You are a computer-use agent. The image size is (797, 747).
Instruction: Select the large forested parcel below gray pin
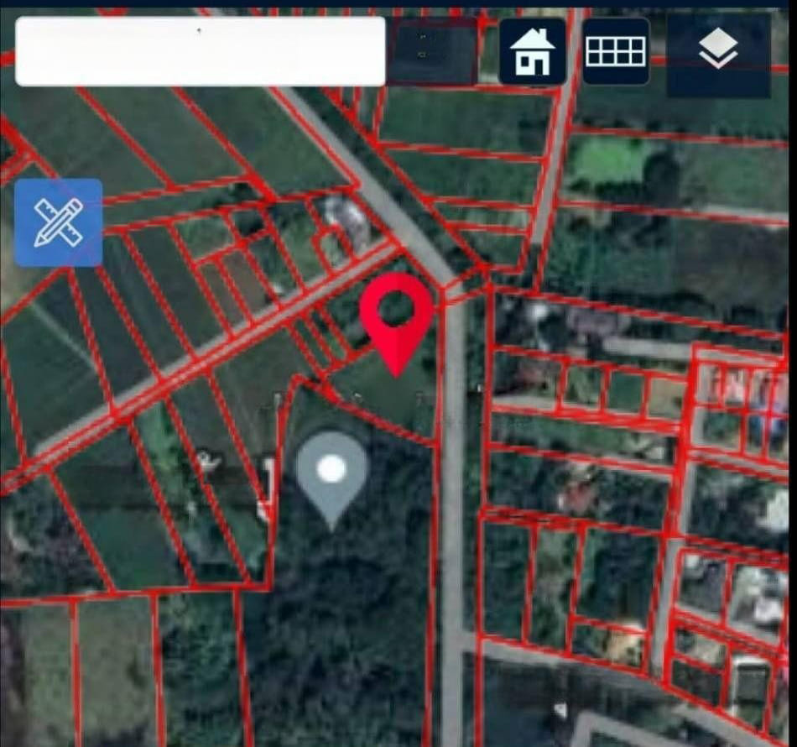352,604
